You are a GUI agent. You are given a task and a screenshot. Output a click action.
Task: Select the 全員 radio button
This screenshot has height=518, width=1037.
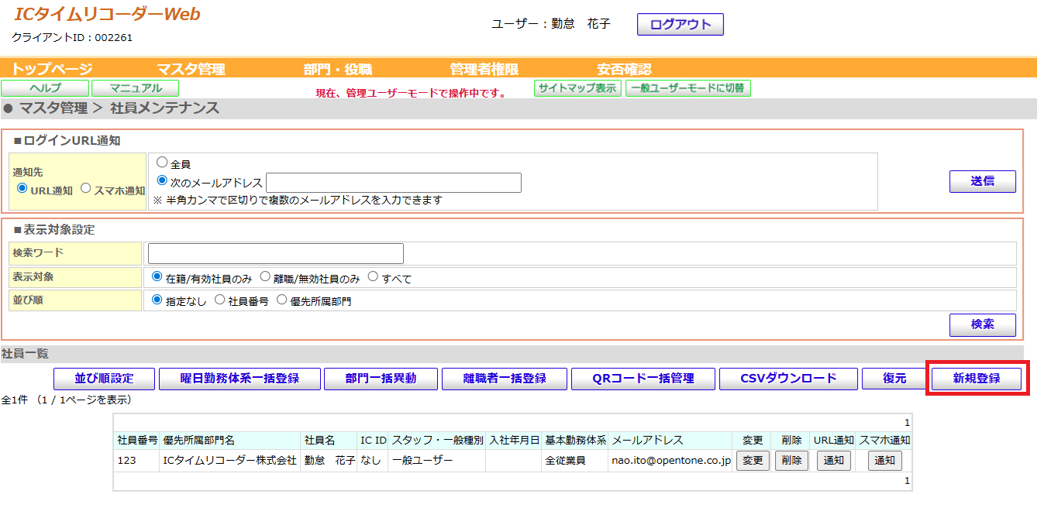point(162,163)
